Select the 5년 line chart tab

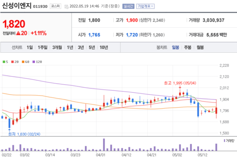(x=92, y=48)
